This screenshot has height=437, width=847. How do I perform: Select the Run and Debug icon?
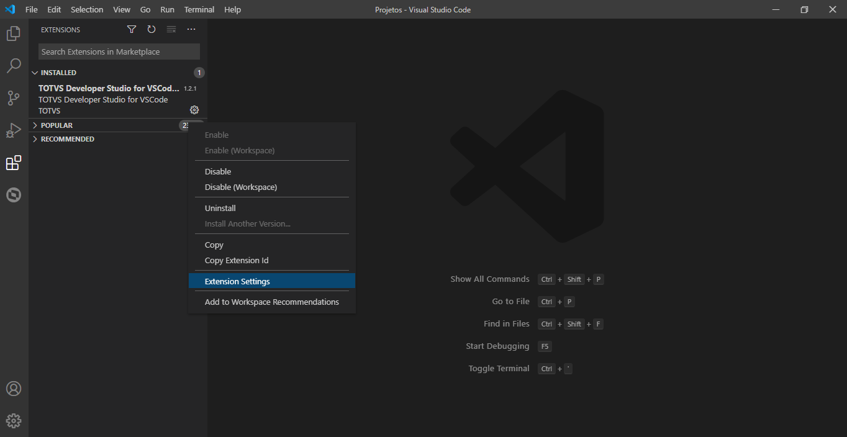[x=14, y=130]
